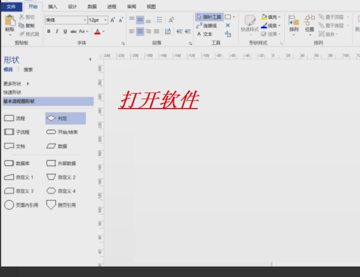This screenshot has width=360, height=277.
Task: Collapse the Shapes (形状) panel arrow
Action: coord(90,59)
